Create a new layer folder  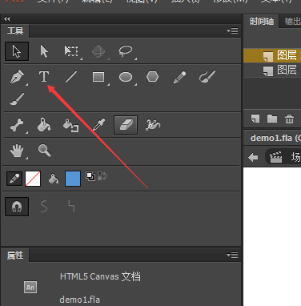pos(272,119)
